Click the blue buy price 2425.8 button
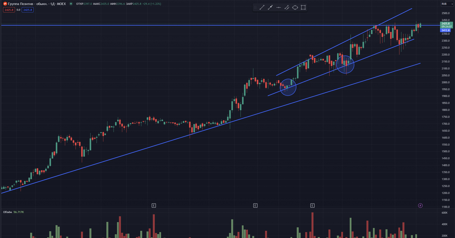This screenshot has height=238, width=455. (x=27, y=10)
